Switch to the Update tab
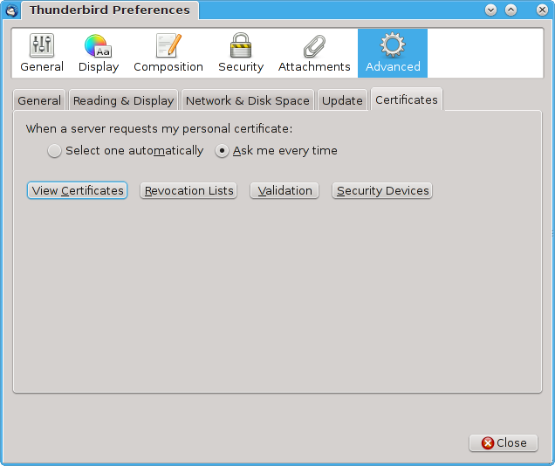This screenshot has width=555, height=466. tap(342, 100)
